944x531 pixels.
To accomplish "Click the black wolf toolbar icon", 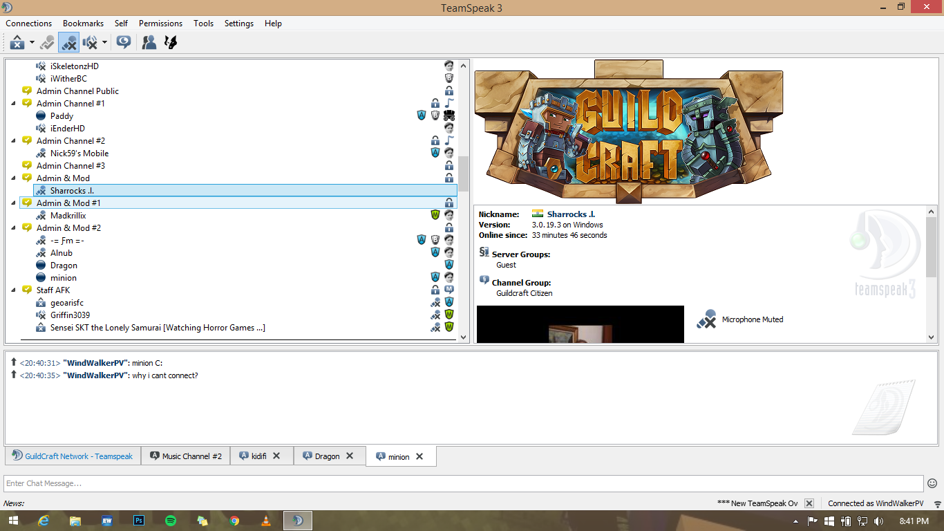I will click(171, 42).
